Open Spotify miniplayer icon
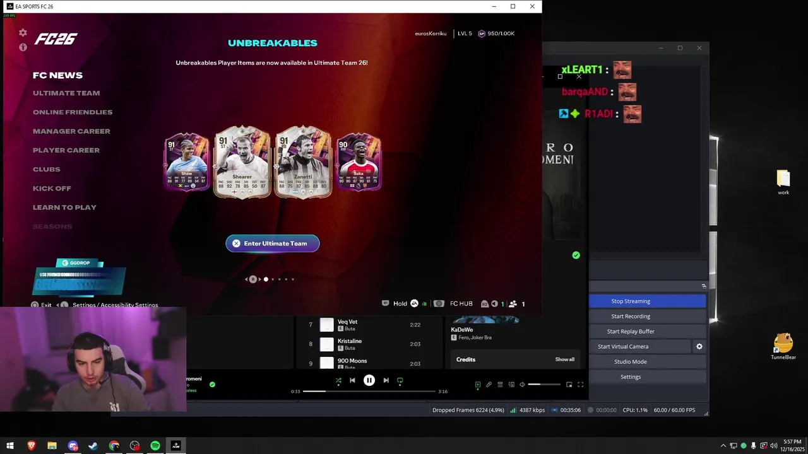The image size is (808, 454). click(569, 385)
